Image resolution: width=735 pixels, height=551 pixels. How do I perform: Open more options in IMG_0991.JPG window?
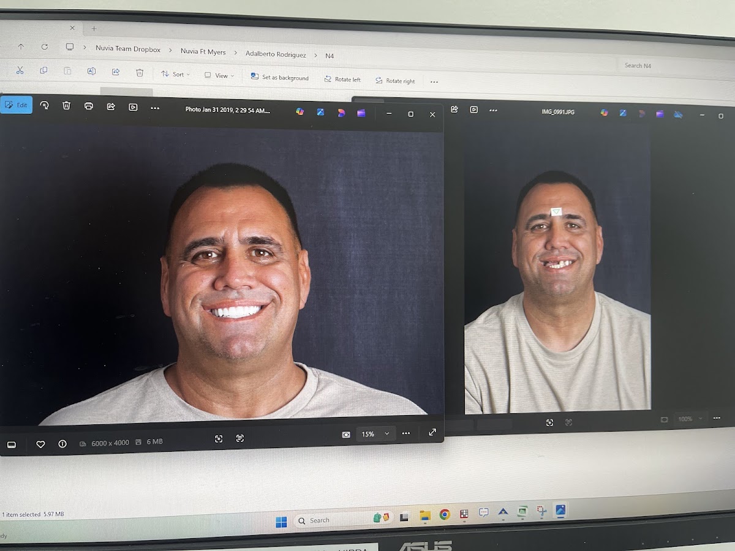pyautogui.click(x=493, y=110)
